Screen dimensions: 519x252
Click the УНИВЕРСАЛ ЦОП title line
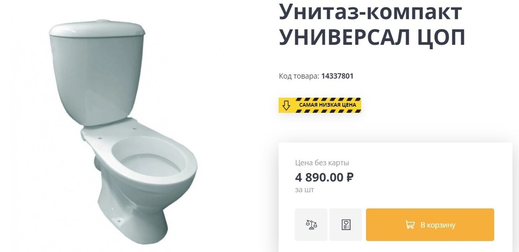click(372, 38)
